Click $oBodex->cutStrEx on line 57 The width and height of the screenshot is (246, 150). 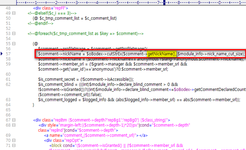[x=104, y=54]
